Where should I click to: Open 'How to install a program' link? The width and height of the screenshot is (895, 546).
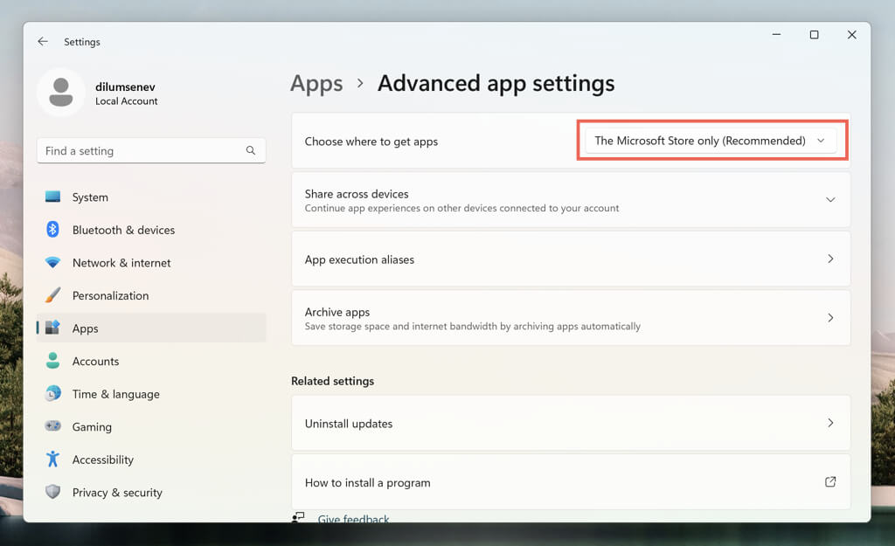(570, 482)
